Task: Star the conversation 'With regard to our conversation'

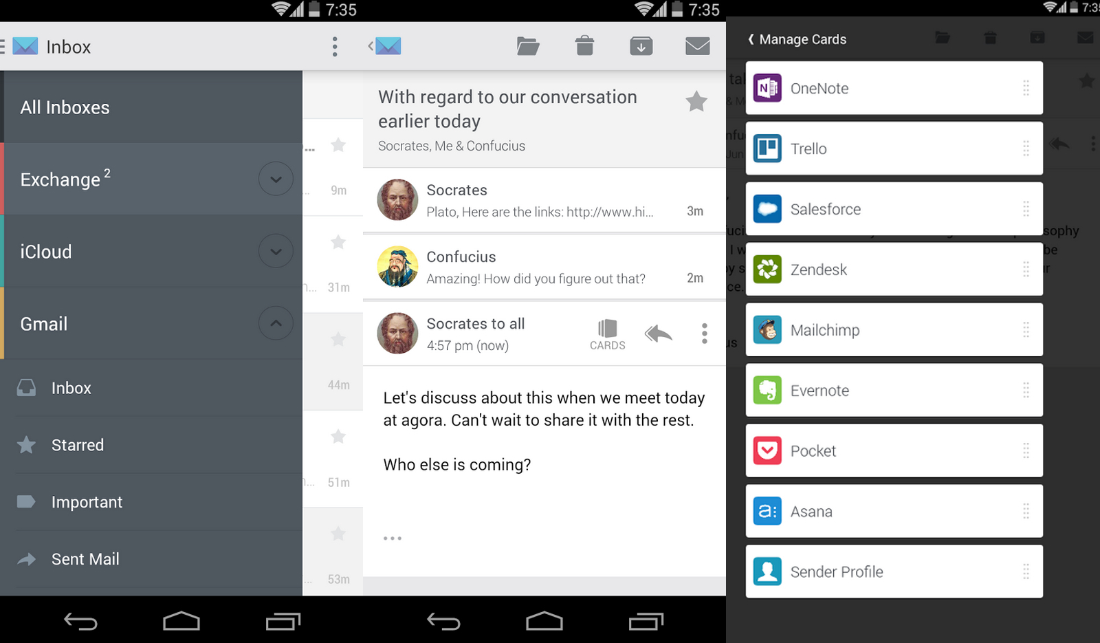Action: click(696, 102)
